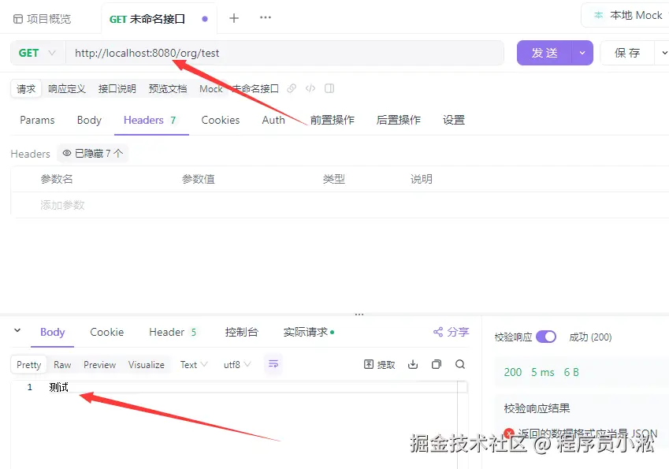Switch to the 响应定义 view
669x469 pixels.
(67, 89)
